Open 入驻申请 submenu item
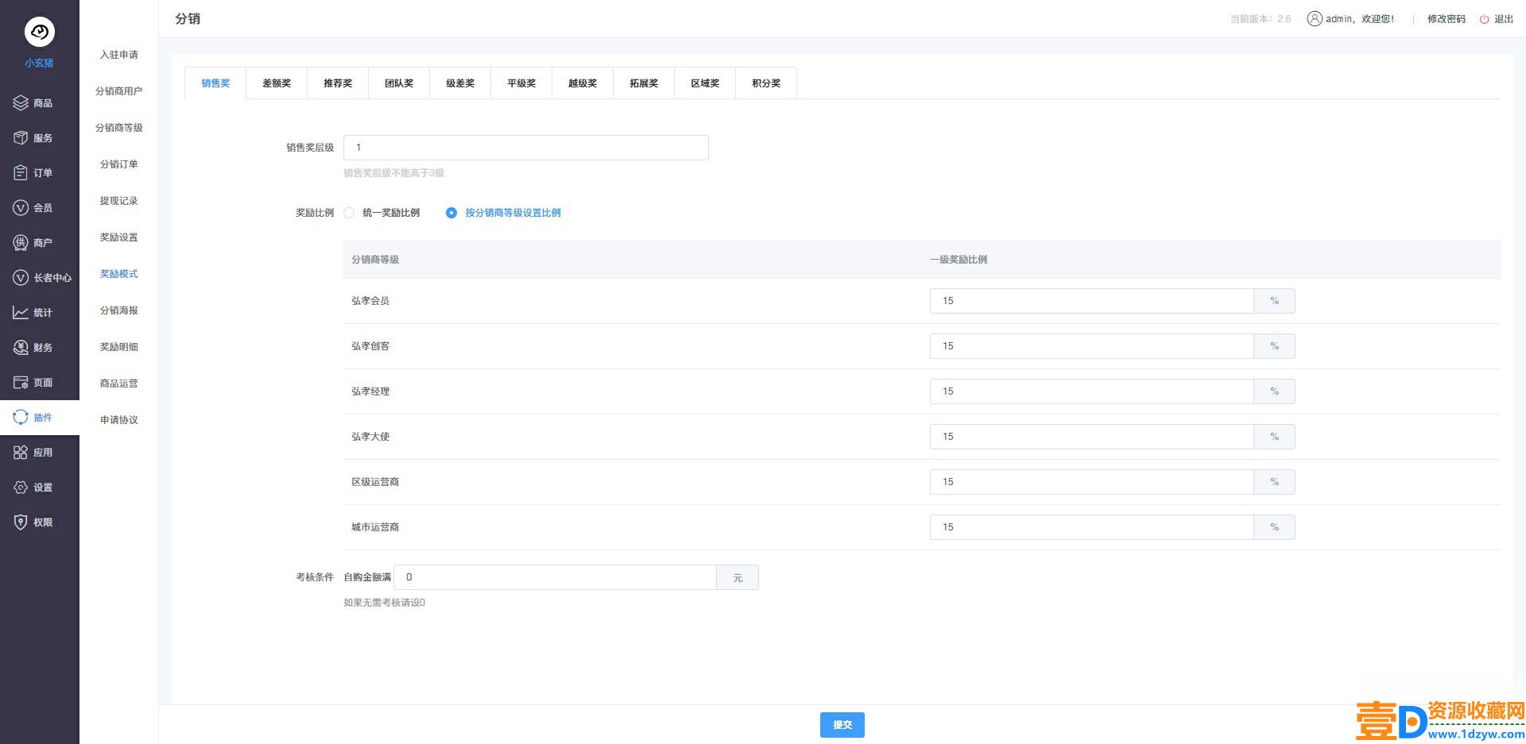 [119, 55]
